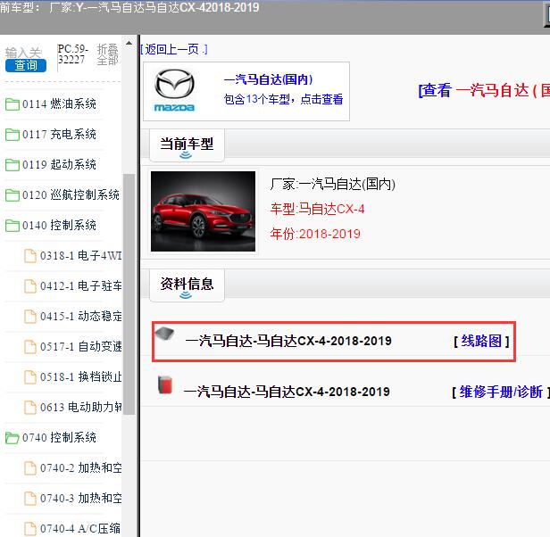Click 折叠全部 to collapse all folders
Viewport: 550px width, 537px height.
click(107, 54)
